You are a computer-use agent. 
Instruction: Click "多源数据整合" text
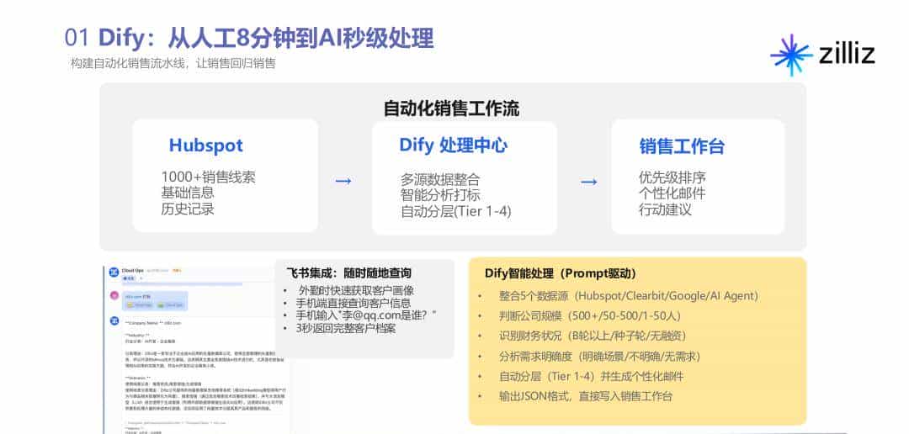[440, 180]
